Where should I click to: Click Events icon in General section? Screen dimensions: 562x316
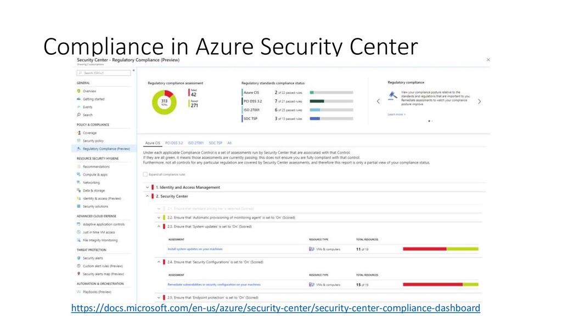click(79, 107)
